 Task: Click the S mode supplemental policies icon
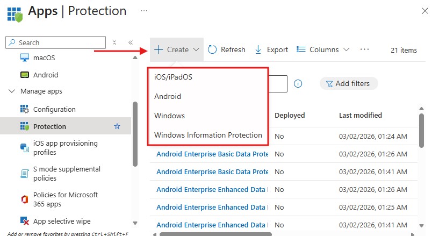[25, 174]
